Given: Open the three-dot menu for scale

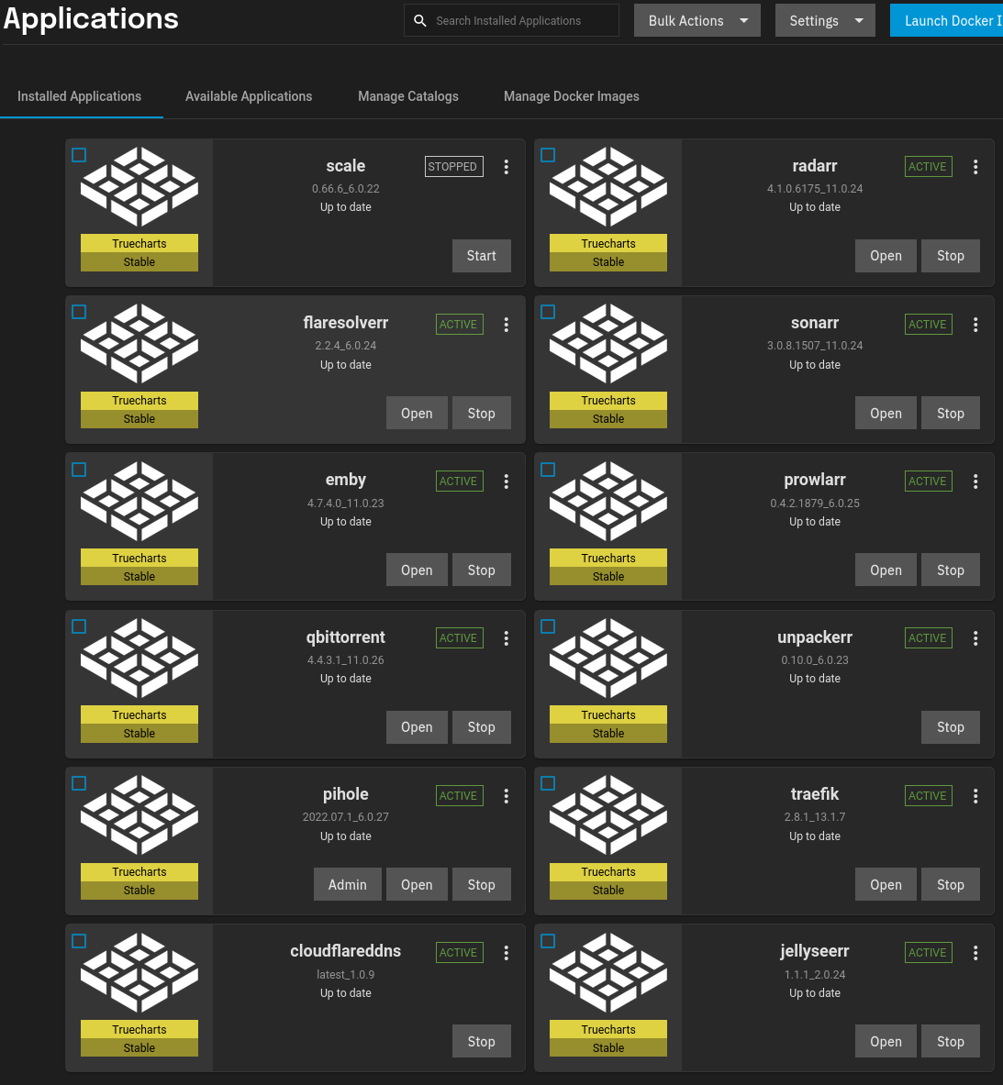Looking at the screenshot, I should click(x=506, y=167).
